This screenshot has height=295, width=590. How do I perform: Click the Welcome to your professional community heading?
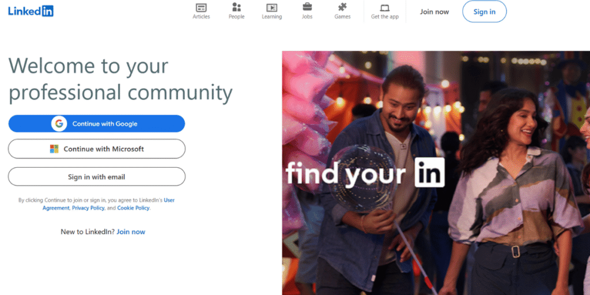[x=120, y=79]
